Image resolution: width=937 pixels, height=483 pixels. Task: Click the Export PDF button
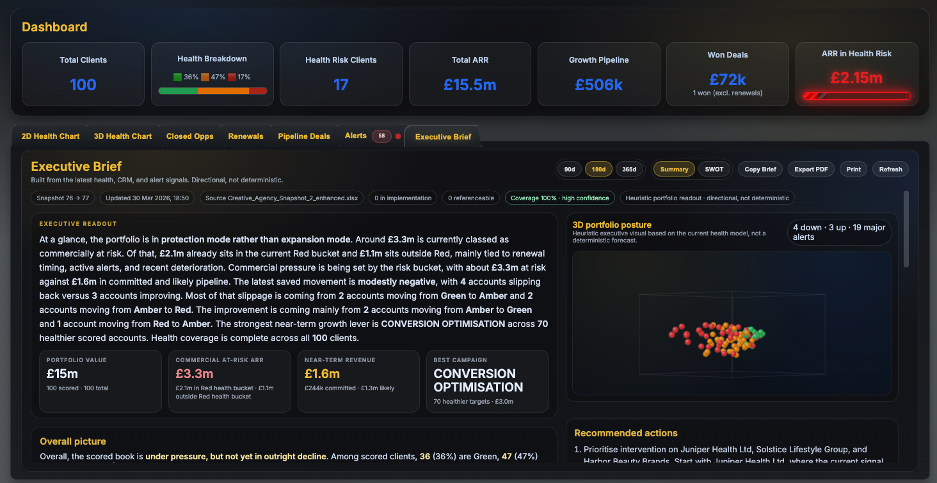click(x=811, y=169)
